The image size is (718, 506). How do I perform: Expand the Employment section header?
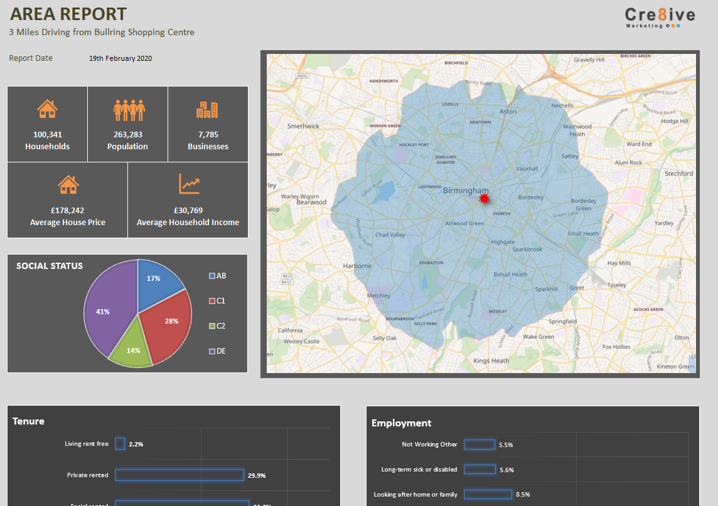400,423
